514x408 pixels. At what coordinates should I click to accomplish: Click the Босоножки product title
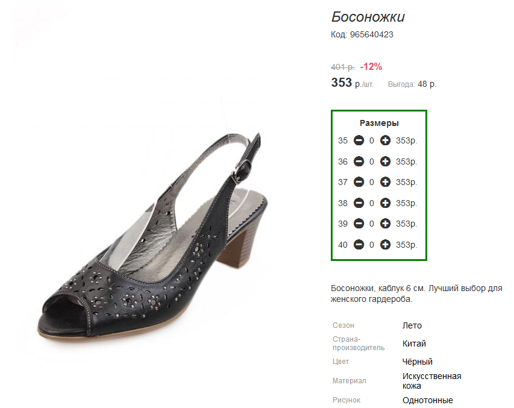368,17
